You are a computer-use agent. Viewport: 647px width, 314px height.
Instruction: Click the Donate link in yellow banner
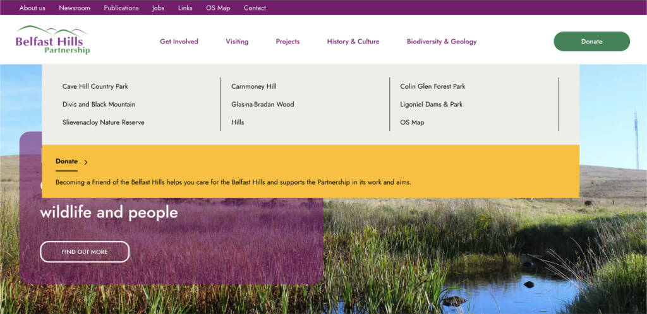66,161
